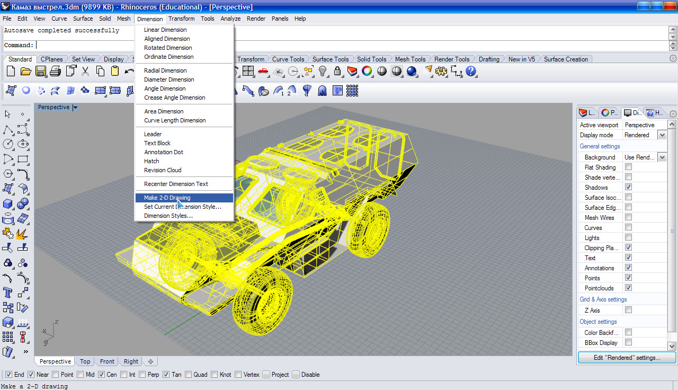
Task: Open Help via blue question mark icon
Action: [x=471, y=71]
